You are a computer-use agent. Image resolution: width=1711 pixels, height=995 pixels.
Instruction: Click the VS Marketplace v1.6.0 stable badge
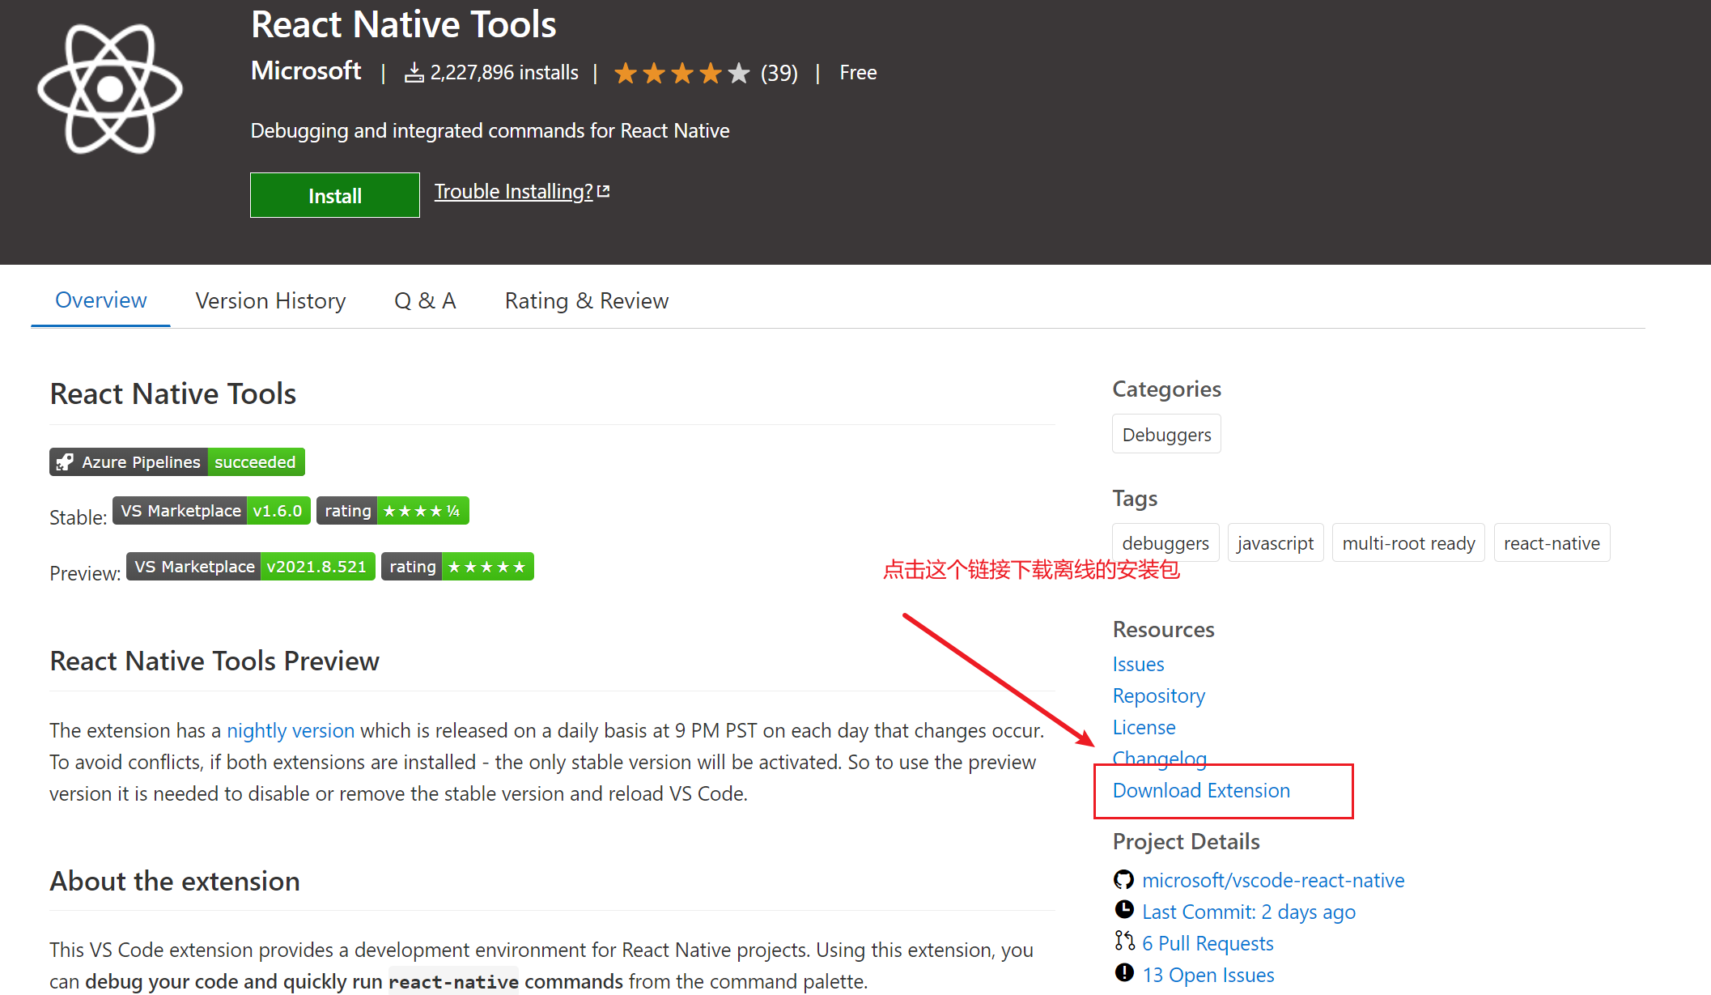[211, 511]
